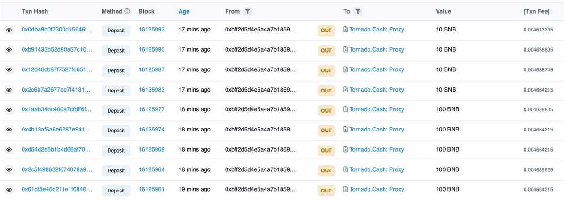
Task: Click OUT label in block 16125961 row
Action: pos(326,191)
